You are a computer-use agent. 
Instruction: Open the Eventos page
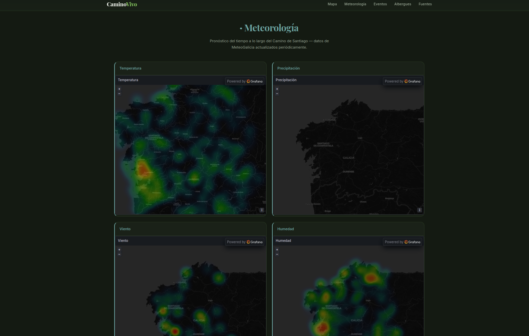(x=380, y=4)
